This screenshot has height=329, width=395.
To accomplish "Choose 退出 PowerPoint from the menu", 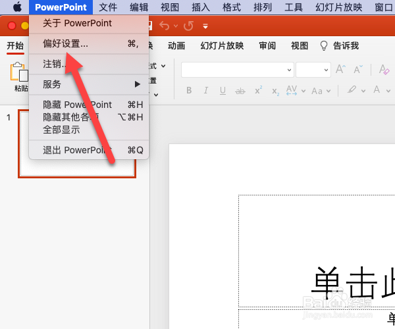I will tap(89, 150).
